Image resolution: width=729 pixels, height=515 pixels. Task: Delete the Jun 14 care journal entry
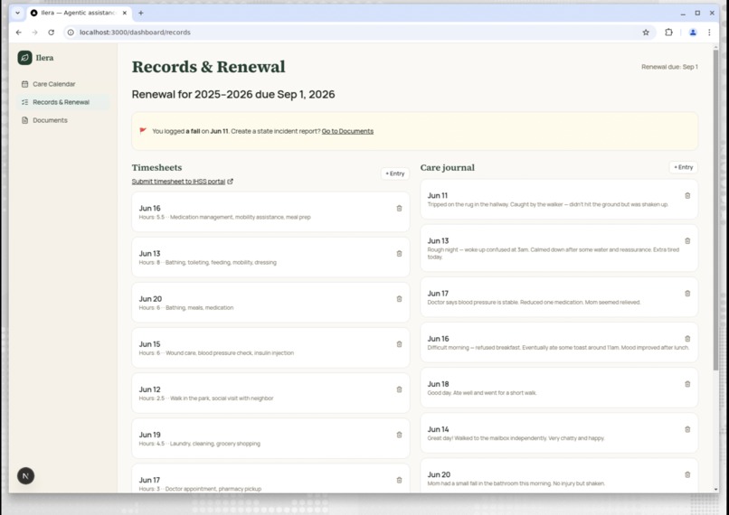tap(687, 429)
